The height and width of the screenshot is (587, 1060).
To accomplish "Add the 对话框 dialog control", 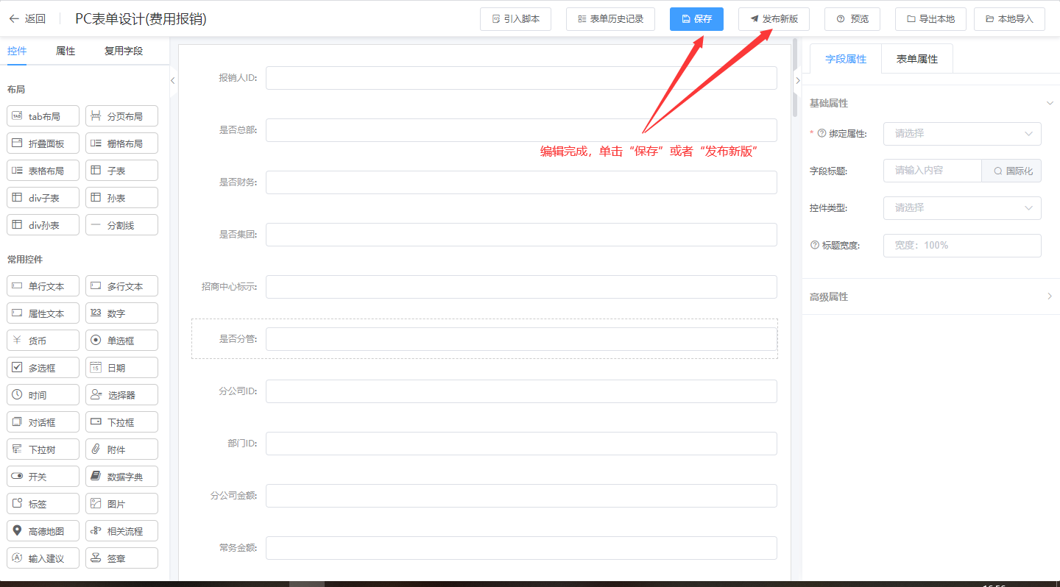I will pyautogui.click(x=43, y=422).
